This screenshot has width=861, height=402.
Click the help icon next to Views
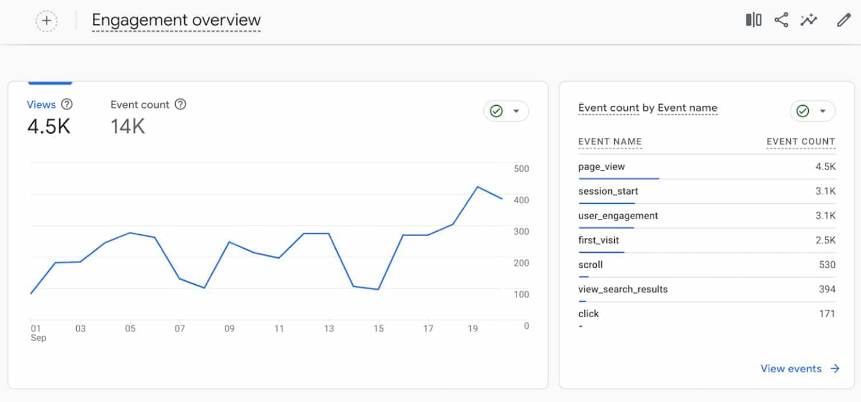point(67,105)
